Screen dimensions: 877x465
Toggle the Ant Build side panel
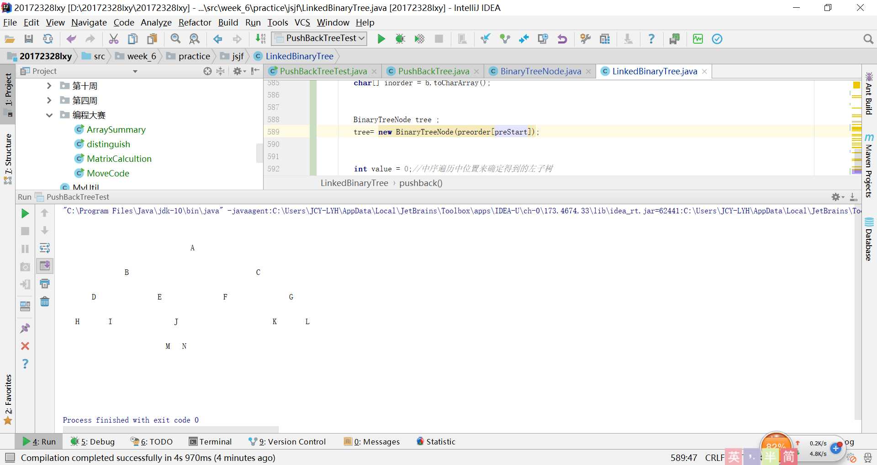coord(869,94)
